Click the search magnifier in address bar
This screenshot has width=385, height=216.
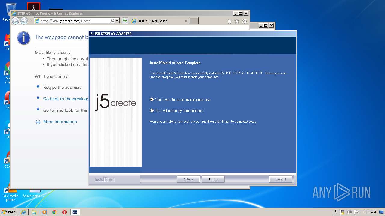point(112,21)
